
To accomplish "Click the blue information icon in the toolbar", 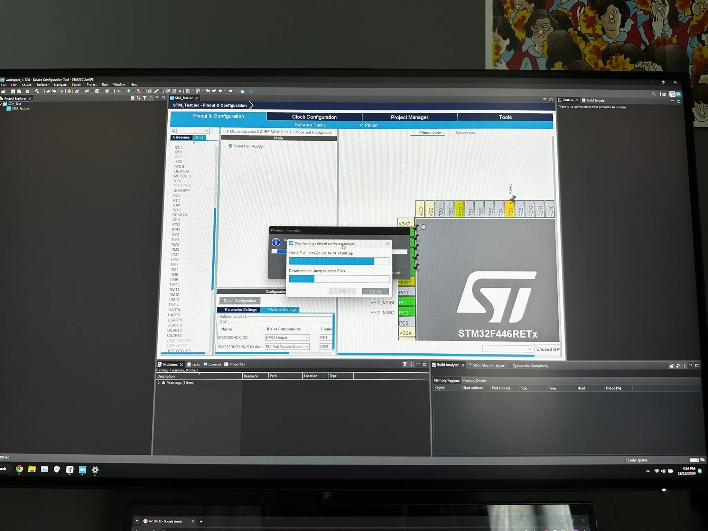I will [x=251, y=91].
